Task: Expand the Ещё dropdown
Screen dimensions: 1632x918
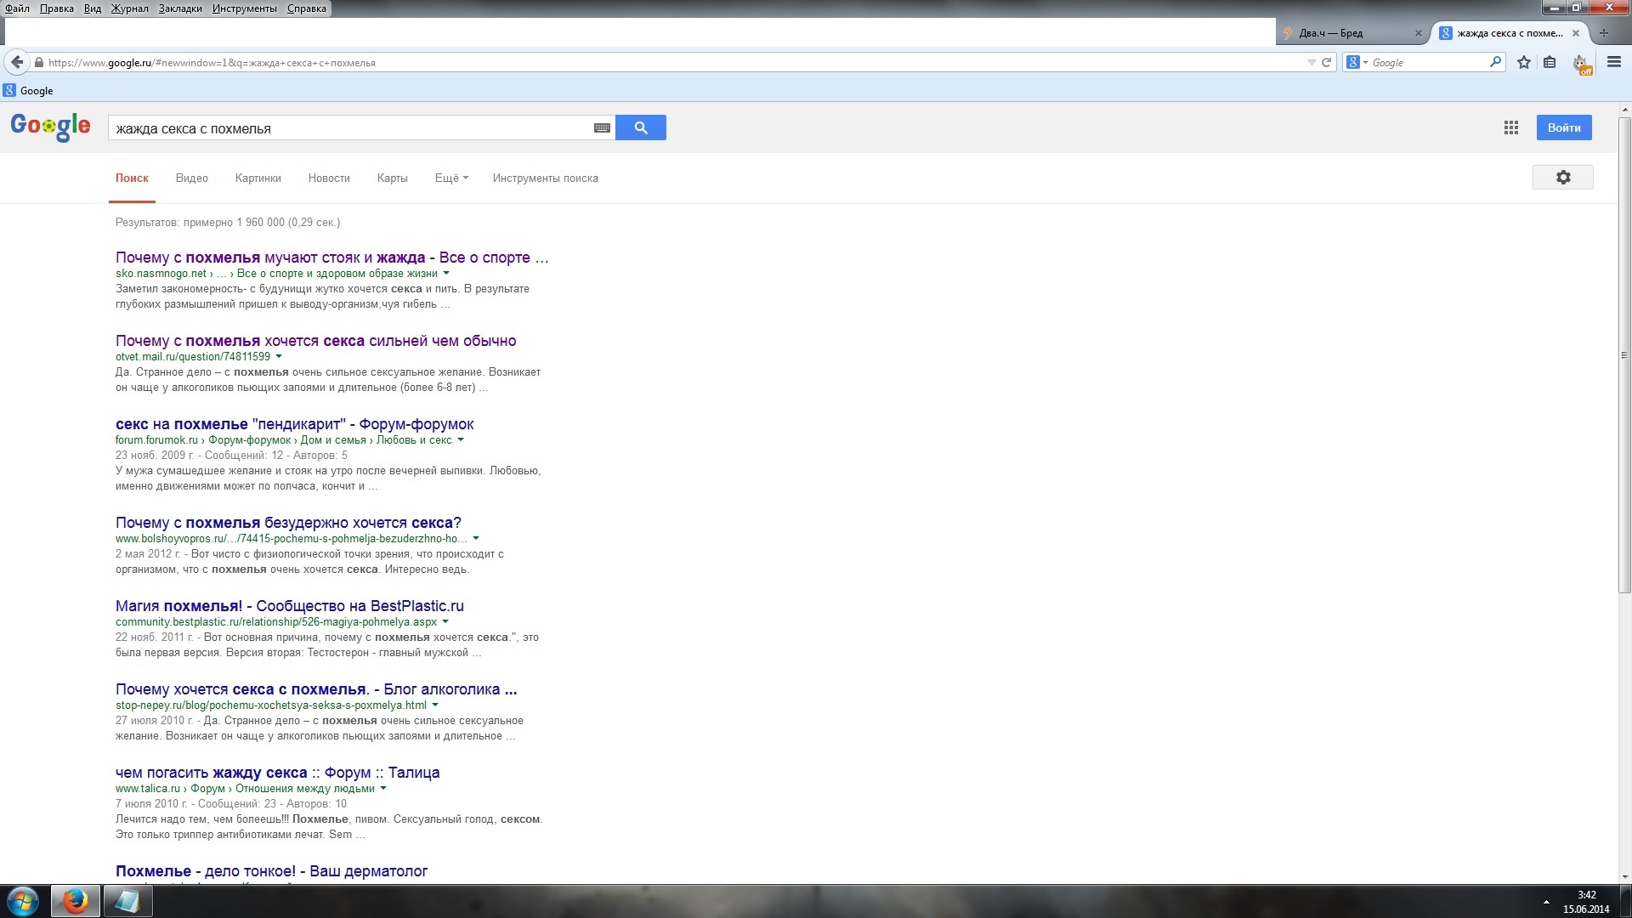Action: (x=451, y=178)
